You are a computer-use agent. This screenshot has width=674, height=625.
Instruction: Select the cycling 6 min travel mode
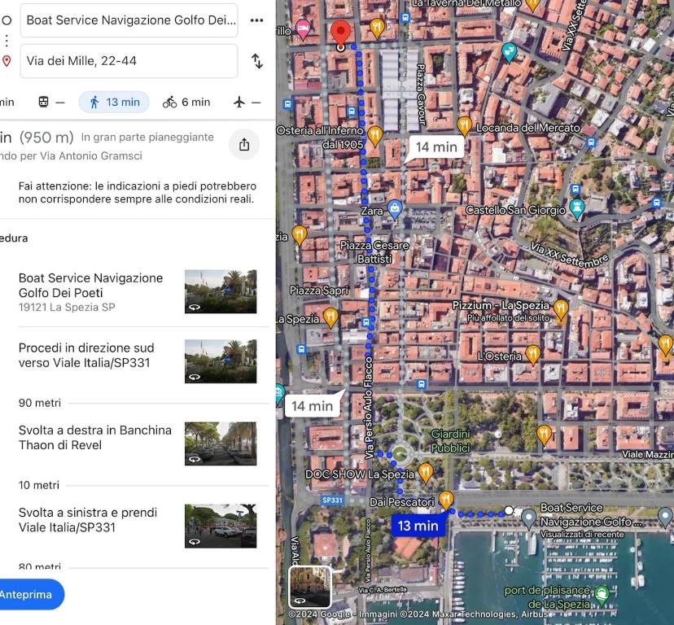186,103
